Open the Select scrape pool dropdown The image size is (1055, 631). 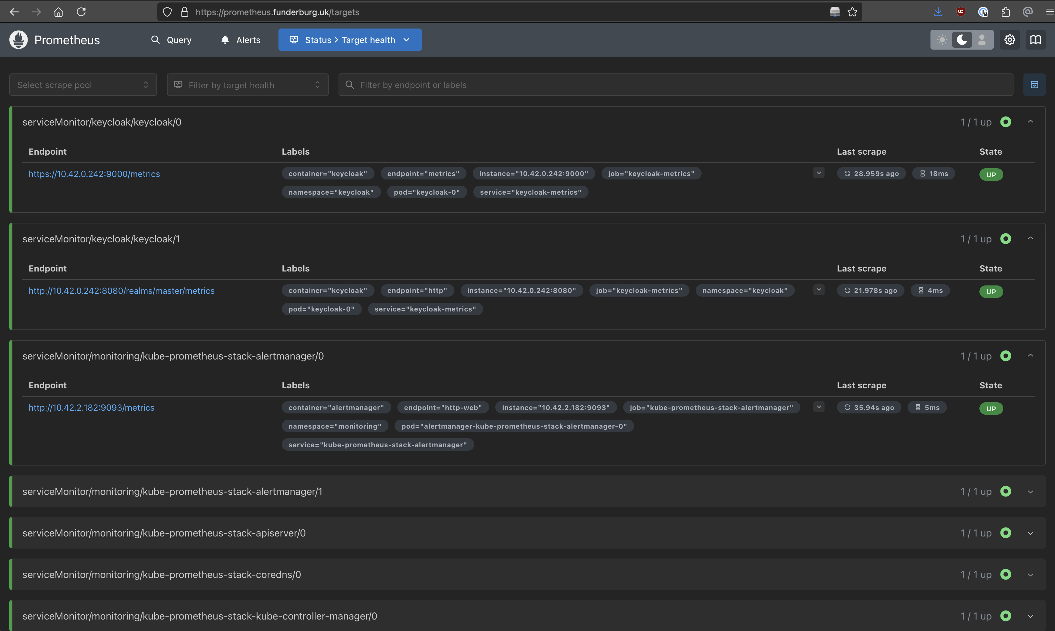(x=83, y=85)
